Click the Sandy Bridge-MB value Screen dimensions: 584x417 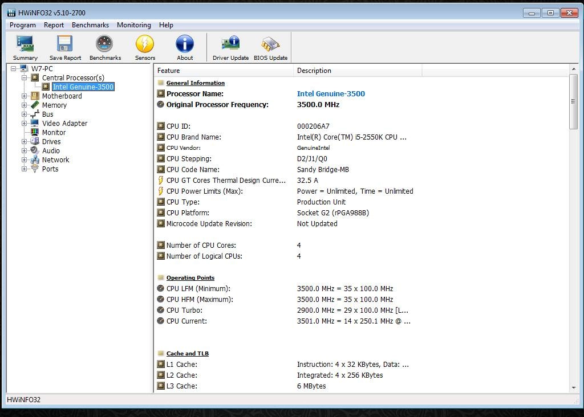coord(323,170)
